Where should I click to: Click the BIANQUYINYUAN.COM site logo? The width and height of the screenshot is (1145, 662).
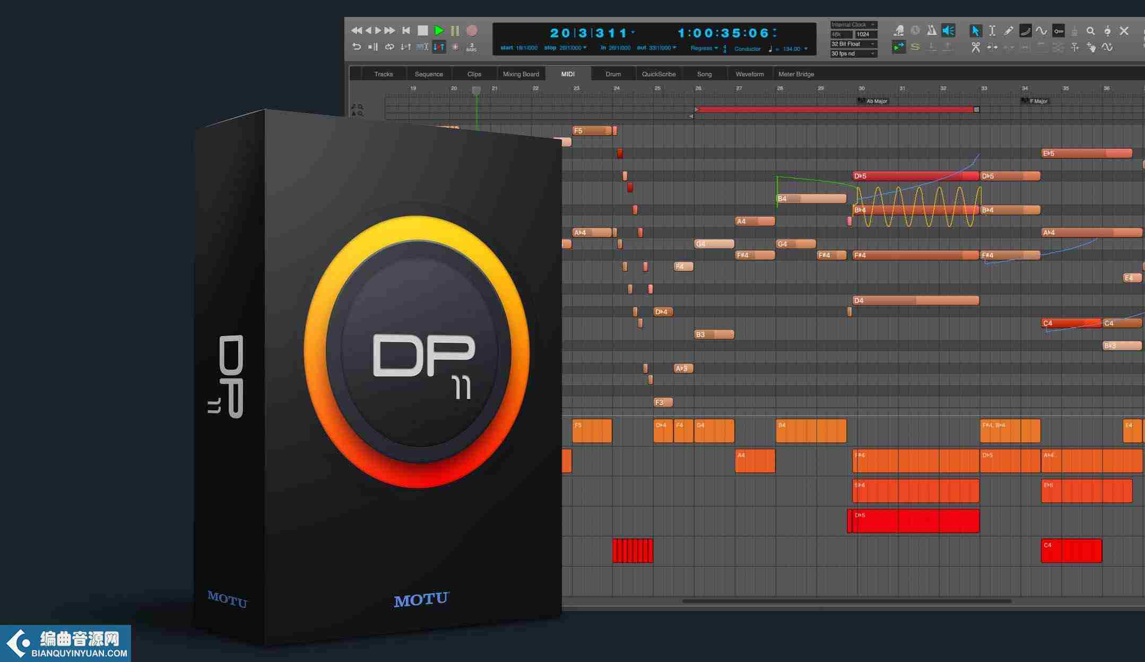pos(65,643)
